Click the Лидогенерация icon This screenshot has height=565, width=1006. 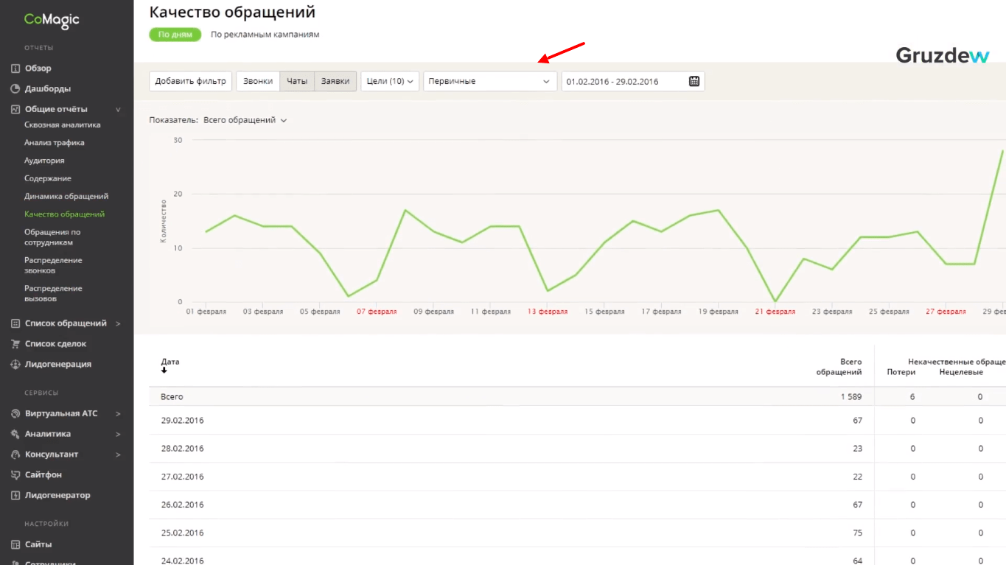tap(15, 364)
